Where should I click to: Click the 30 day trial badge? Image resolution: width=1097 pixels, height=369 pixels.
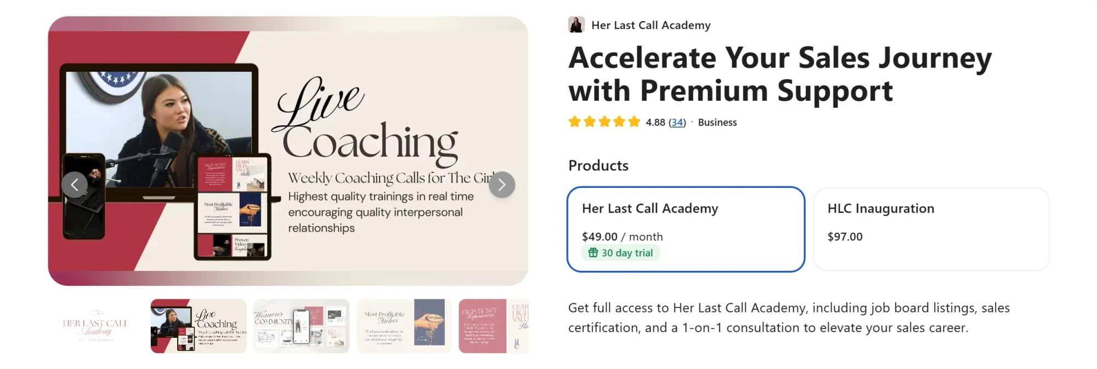click(621, 253)
